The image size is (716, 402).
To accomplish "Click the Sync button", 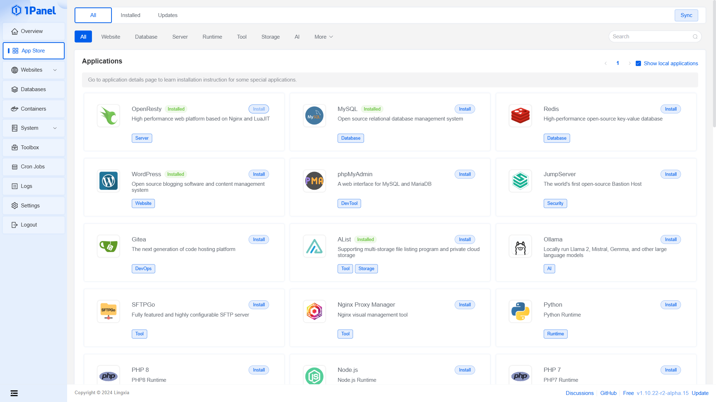I will 686,15.
